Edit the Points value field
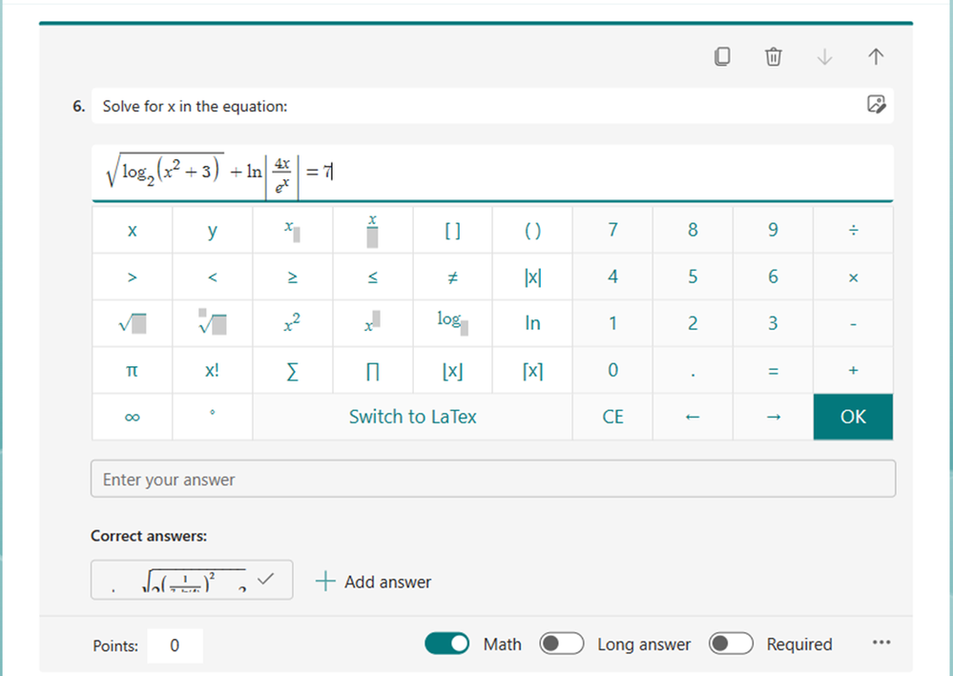 click(175, 645)
